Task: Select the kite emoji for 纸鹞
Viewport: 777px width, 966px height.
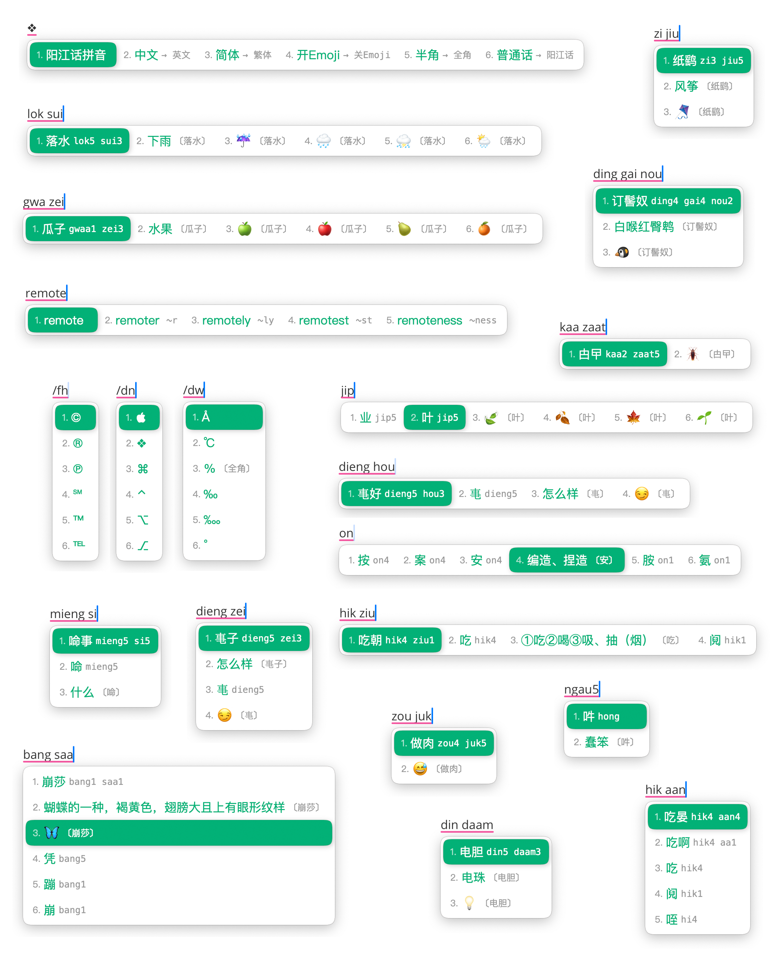Action: tap(682, 112)
